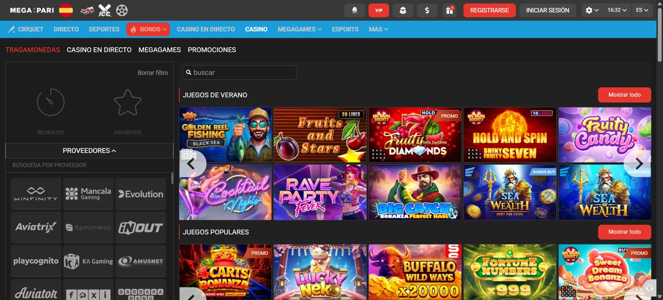The height and width of the screenshot is (300, 663).
Task: Open the gift box notifications icon
Action: 450,10
